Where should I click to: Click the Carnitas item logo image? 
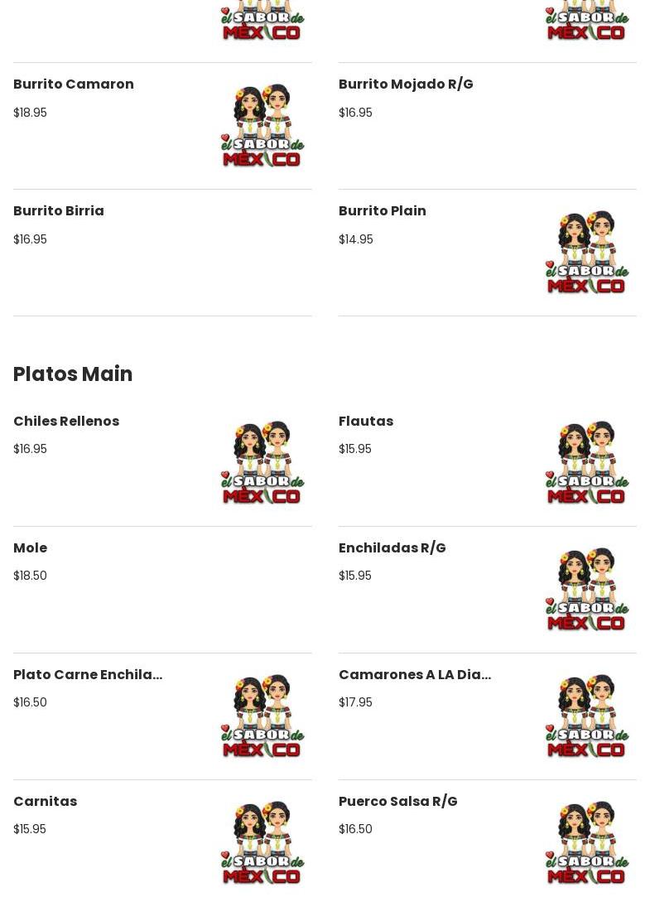click(x=262, y=843)
